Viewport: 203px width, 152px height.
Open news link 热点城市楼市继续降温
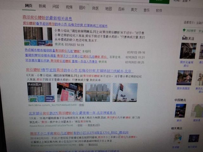coord(53,50)
